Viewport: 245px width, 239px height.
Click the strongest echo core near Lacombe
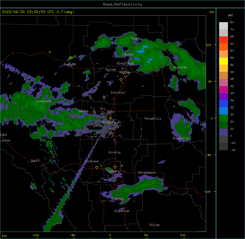tap(136, 59)
